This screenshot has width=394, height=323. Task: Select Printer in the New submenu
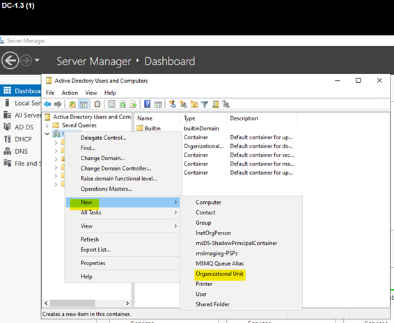click(241, 284)
